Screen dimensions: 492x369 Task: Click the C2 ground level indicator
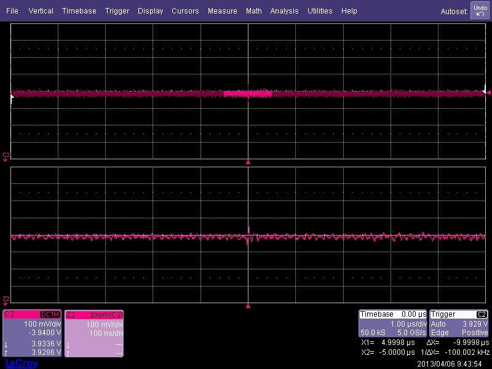(6, 156)
